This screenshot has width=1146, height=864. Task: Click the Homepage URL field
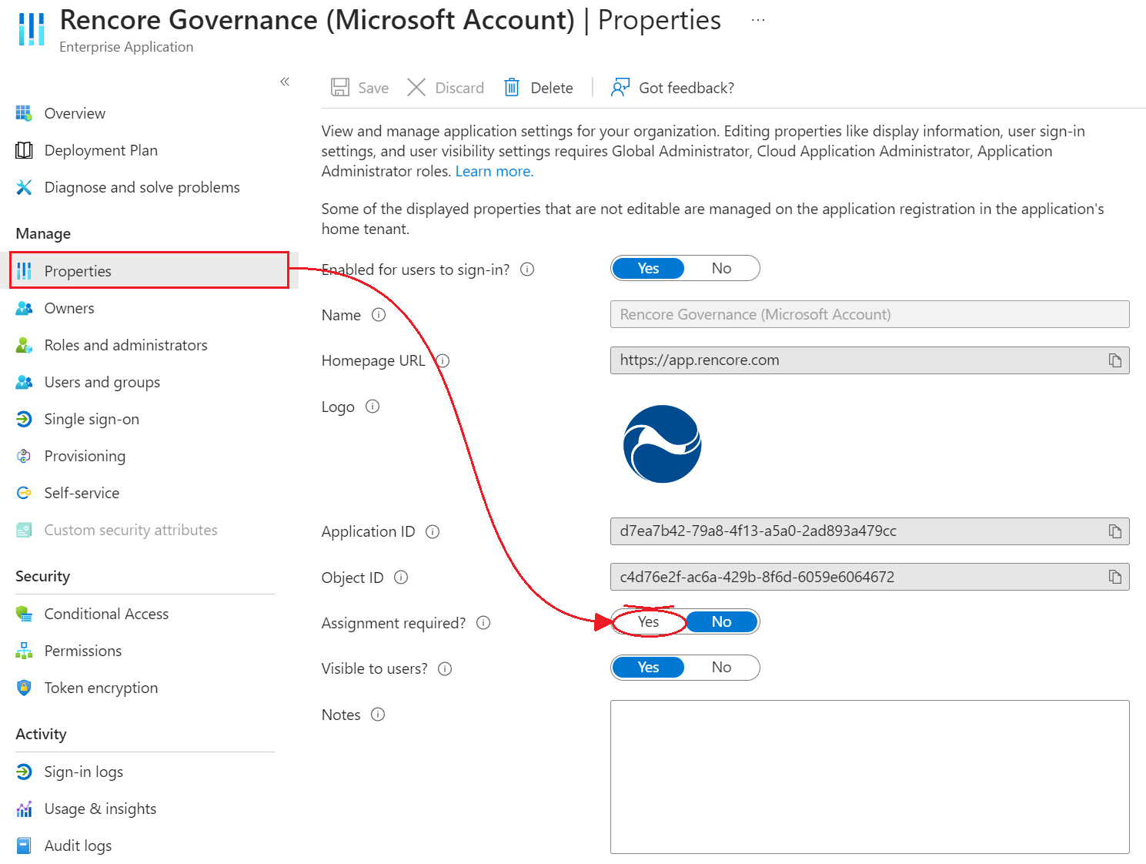pos(870,360)
